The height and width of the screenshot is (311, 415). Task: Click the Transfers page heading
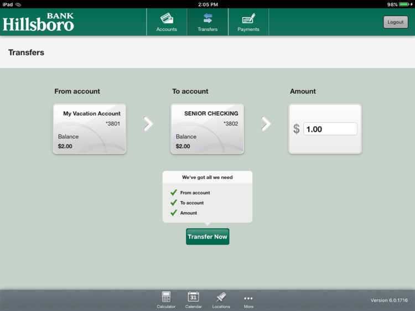[26, 53]
